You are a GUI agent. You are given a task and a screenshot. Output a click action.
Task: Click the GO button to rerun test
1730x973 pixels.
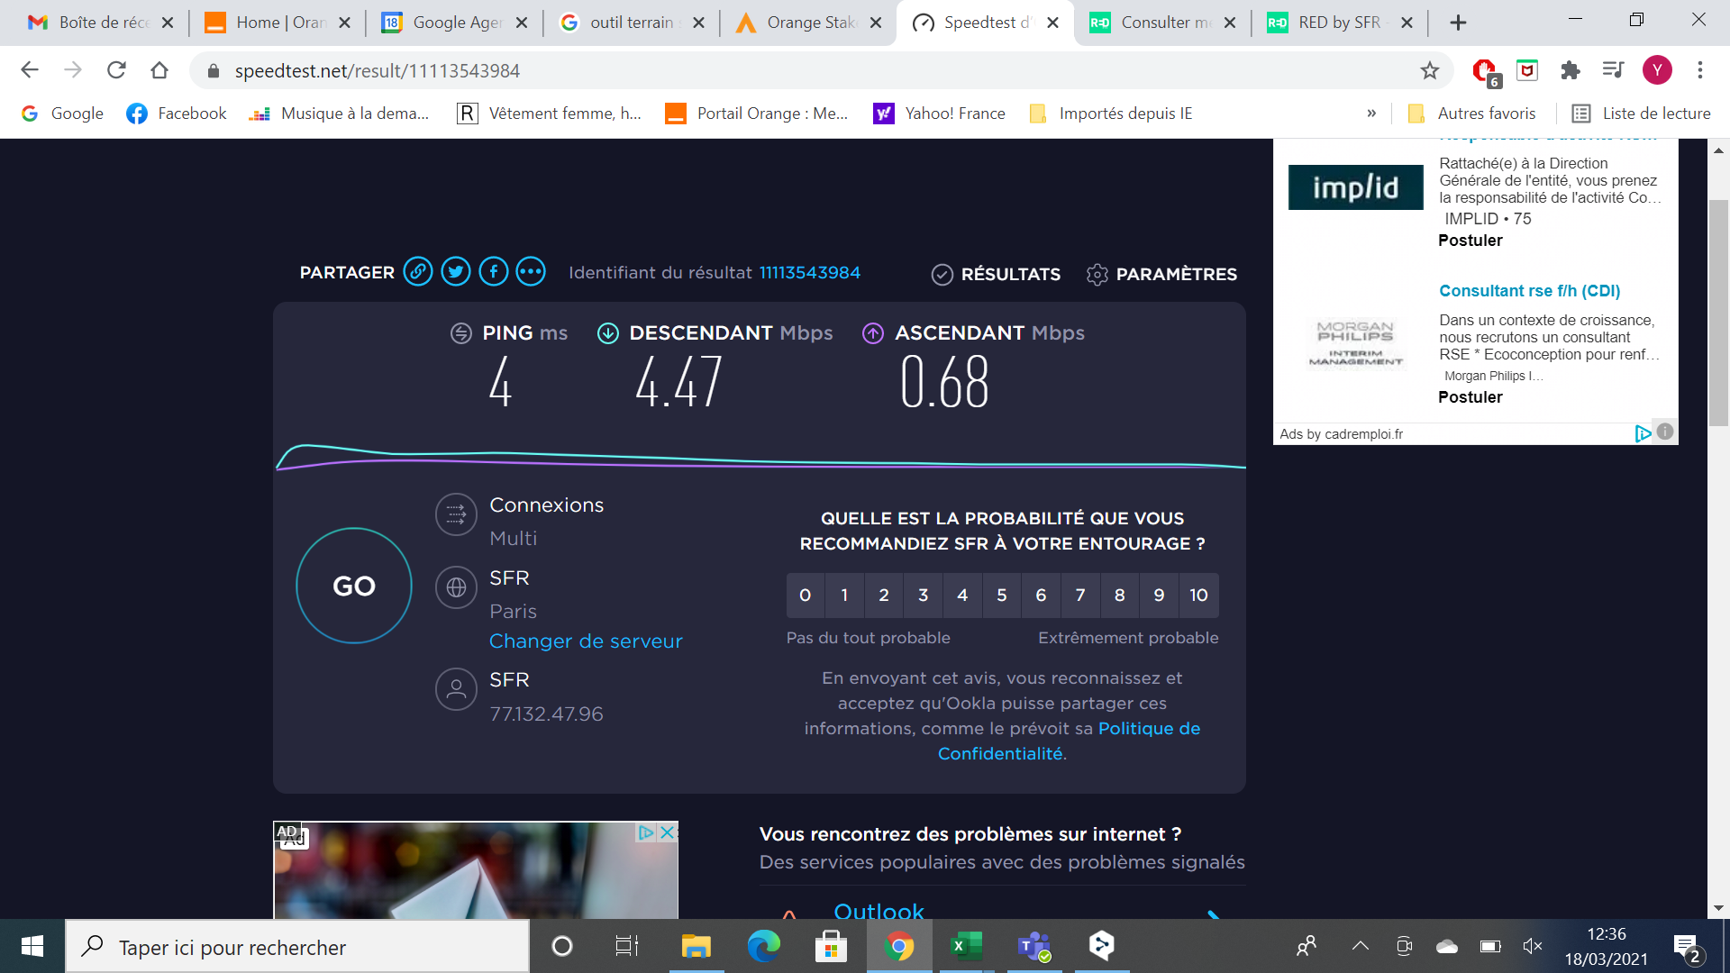coord(353,585)
